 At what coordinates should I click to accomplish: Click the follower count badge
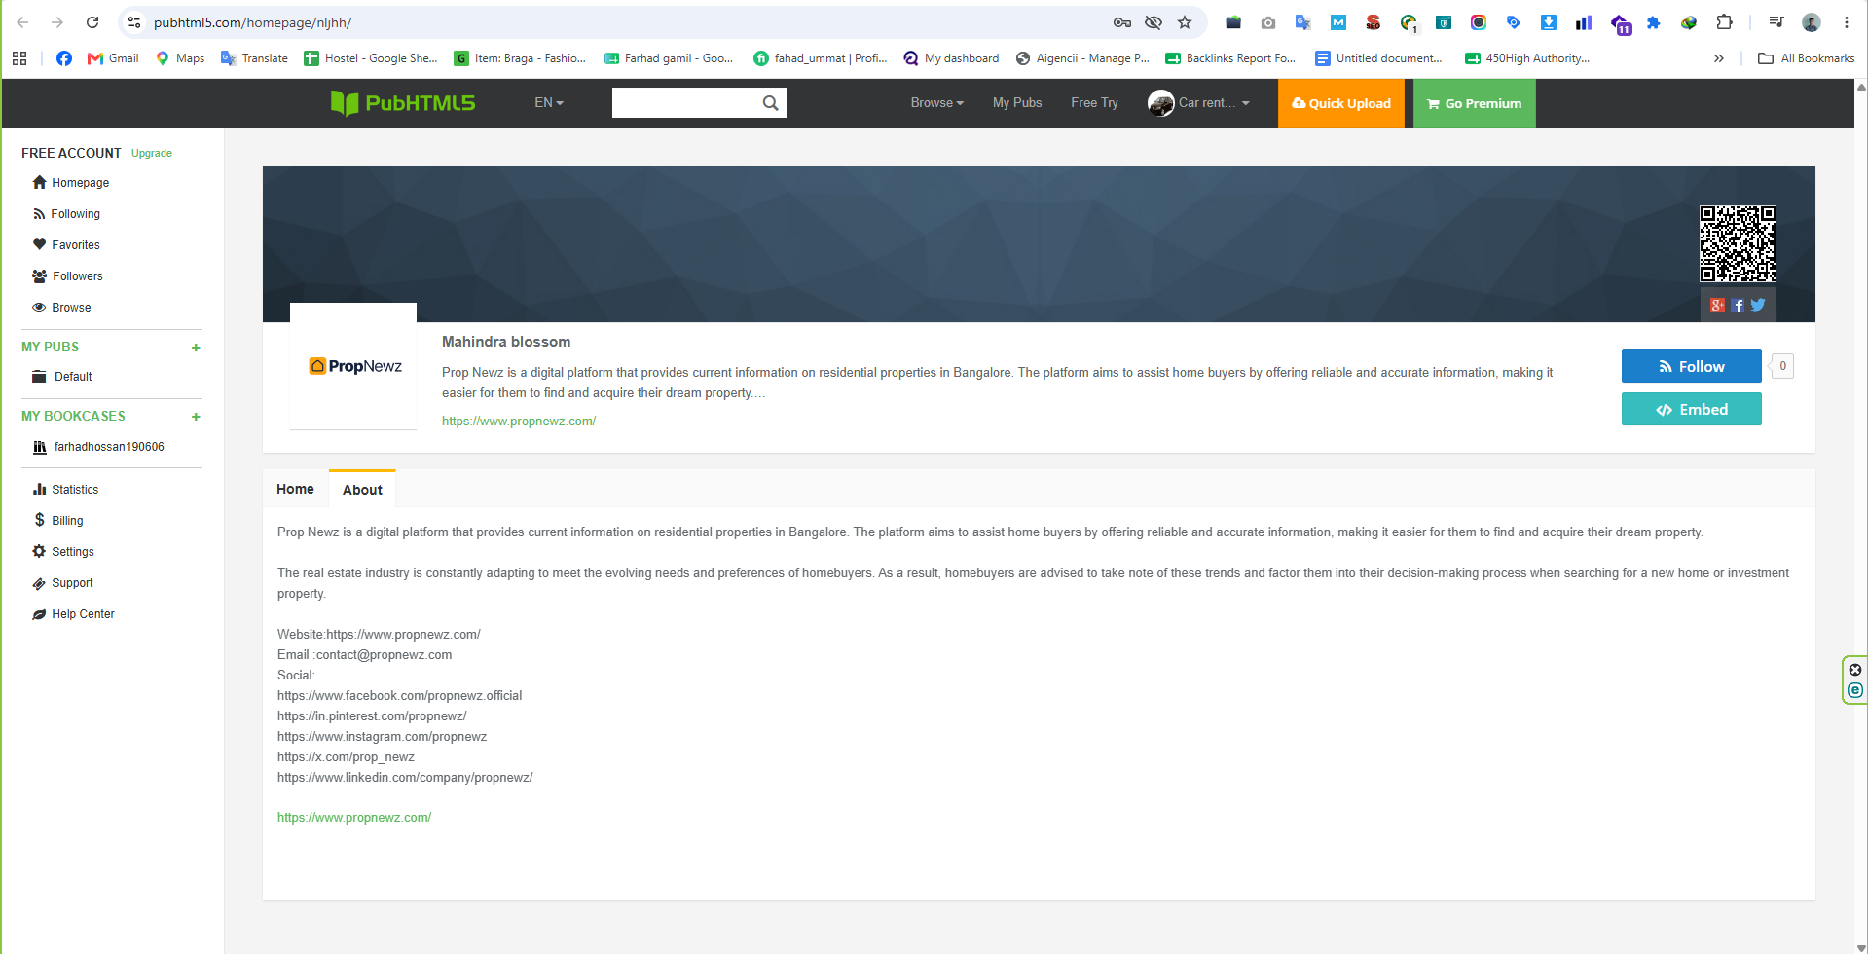(1782, 366)
